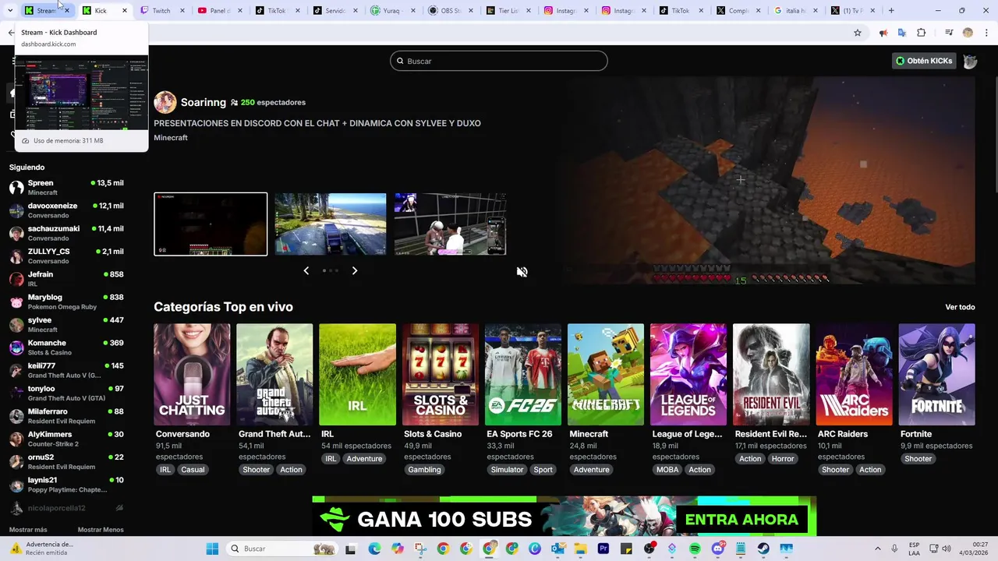Image resolution: width=998 pixels, height=561 pixels.
Task: Open ZULLYY_CS channel in sidebar
Action: (x=66, y=256)
